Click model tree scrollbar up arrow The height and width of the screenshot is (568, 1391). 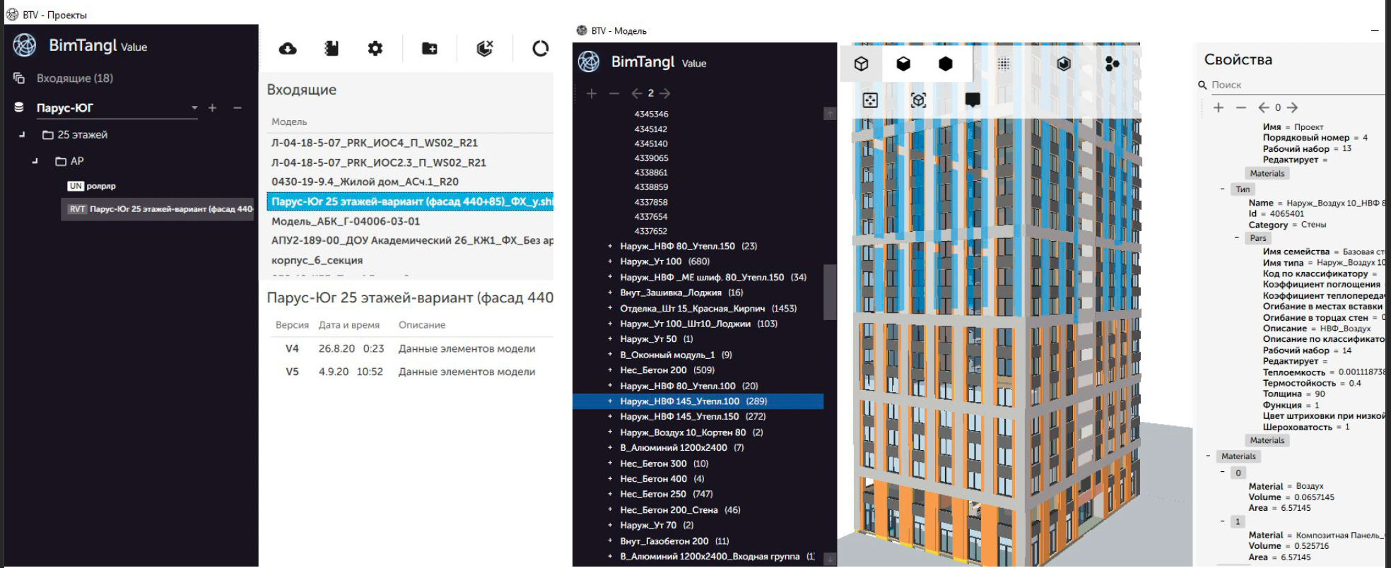[830, 113]
